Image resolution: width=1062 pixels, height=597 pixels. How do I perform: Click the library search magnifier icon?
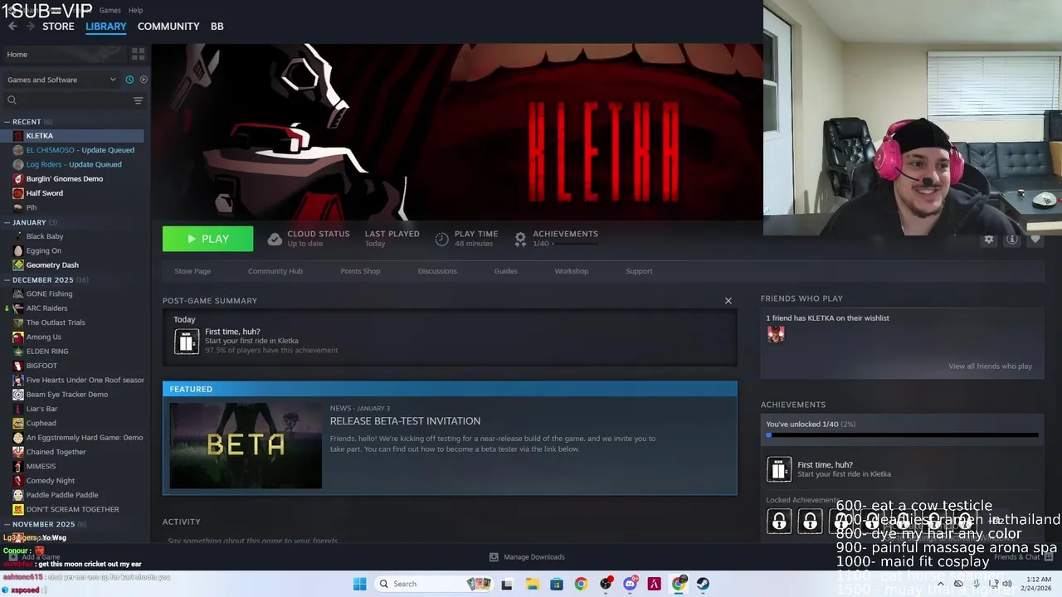12,100
